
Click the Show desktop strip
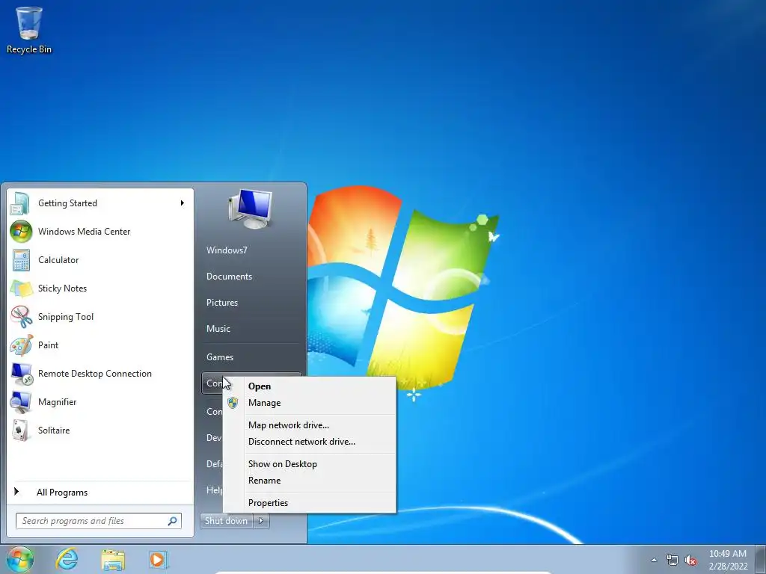tap(761, 559)
